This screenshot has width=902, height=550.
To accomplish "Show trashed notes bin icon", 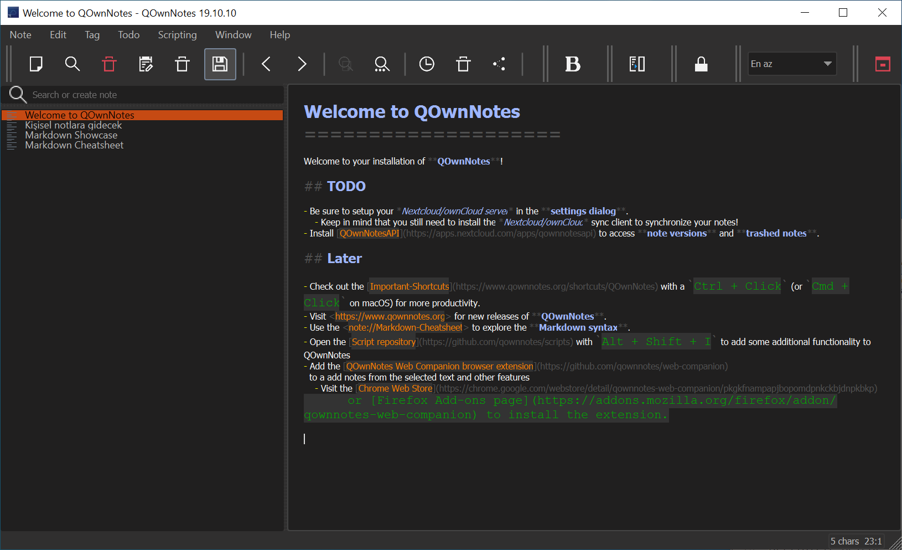I will (463, 64).
